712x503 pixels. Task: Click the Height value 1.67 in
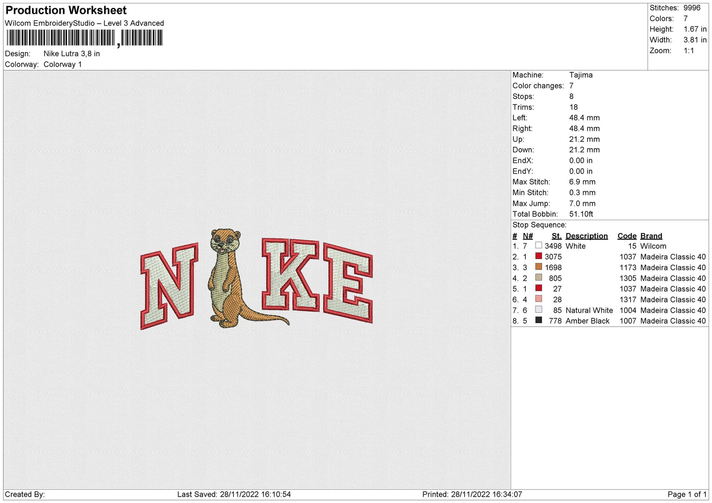695,30
